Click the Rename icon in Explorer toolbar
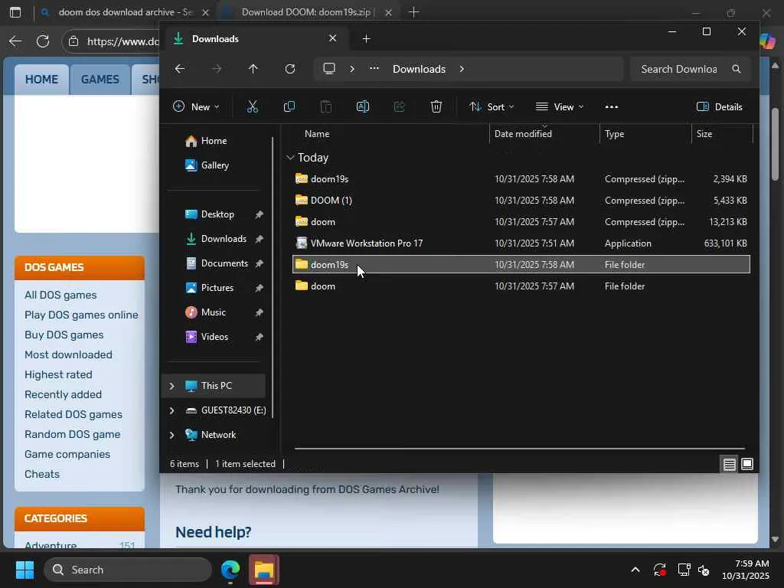The height and width of the screenshot is (588, 784). [x=362, y=106]
